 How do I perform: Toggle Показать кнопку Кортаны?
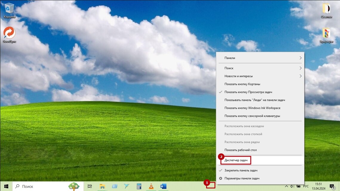pos(260,84)
